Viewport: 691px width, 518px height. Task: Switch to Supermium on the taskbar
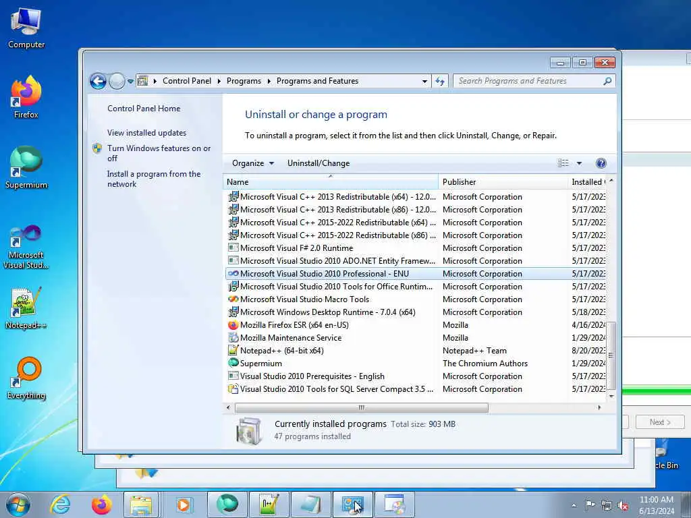click(x=227, y=505)
